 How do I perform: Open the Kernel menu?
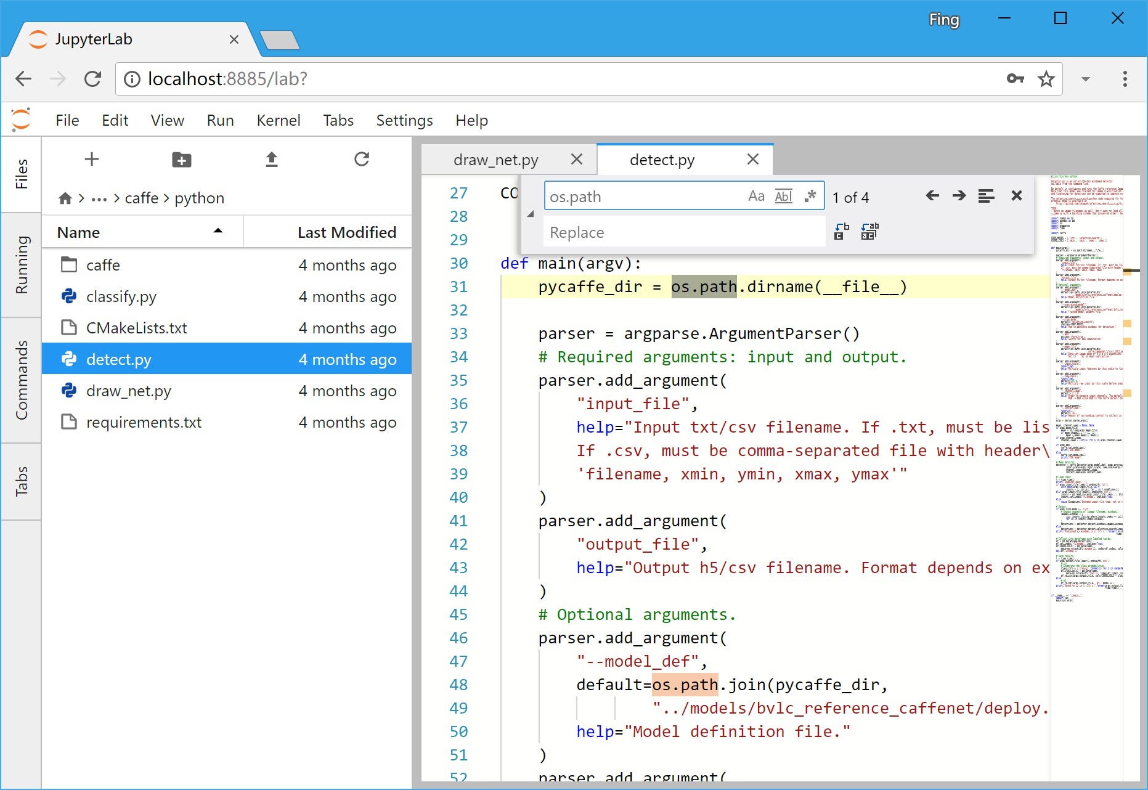coord(279,120)
